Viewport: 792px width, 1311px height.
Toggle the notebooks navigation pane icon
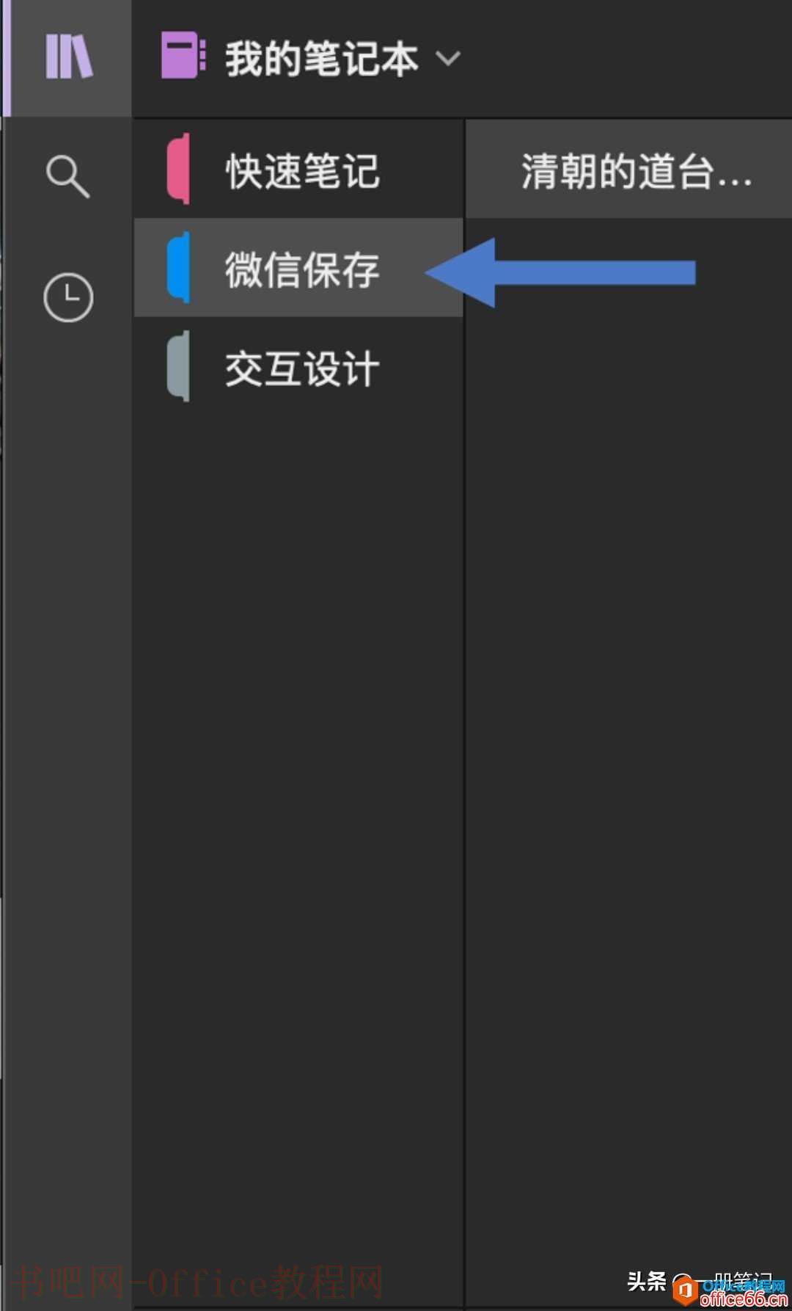coord(69,57)
